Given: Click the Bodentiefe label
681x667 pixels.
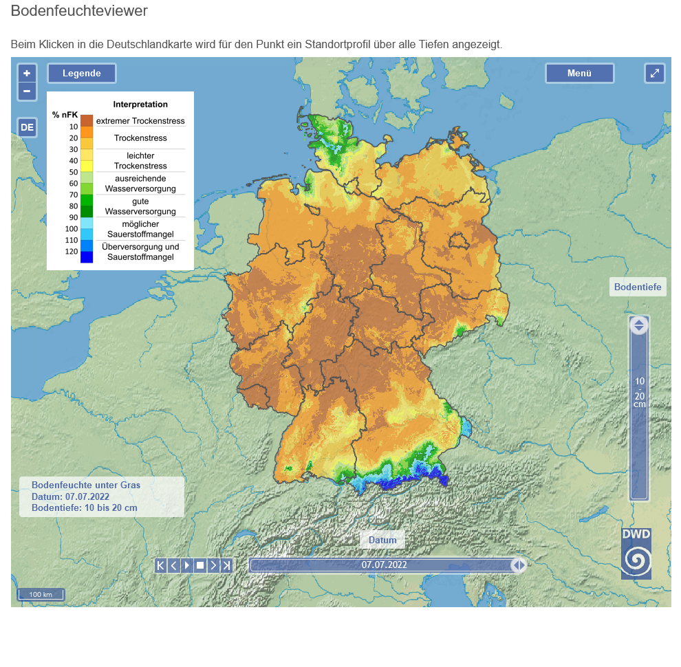Looking at the screenshot, I should pos(638,287).
